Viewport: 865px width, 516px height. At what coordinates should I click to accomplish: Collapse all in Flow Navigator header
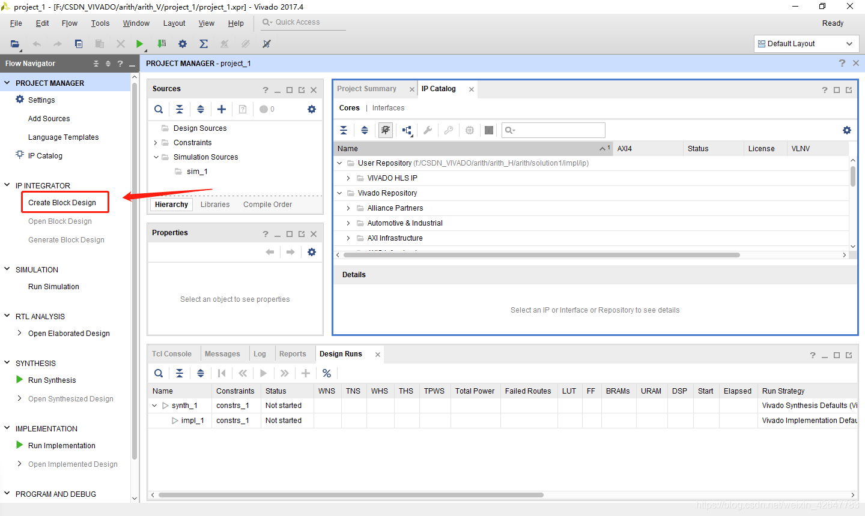[x=96, y=64]
